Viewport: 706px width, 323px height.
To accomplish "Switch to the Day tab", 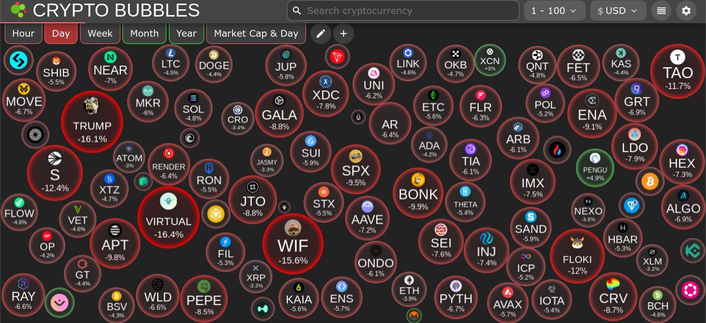I will point(60,34).
